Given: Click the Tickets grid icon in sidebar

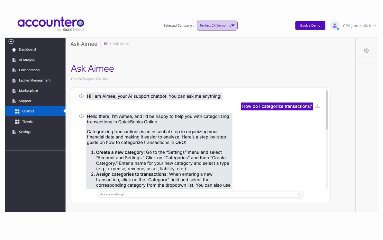Looking at the screenshot, I should (17, 121).
